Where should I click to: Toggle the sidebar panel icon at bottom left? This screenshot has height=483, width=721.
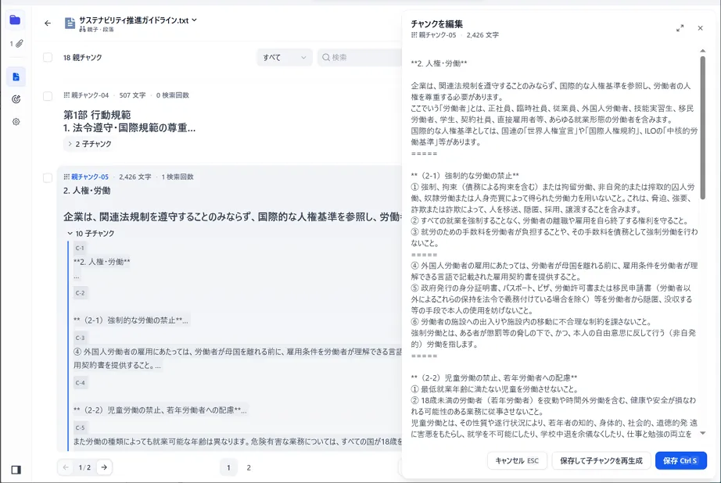click(x=16, y=470)
